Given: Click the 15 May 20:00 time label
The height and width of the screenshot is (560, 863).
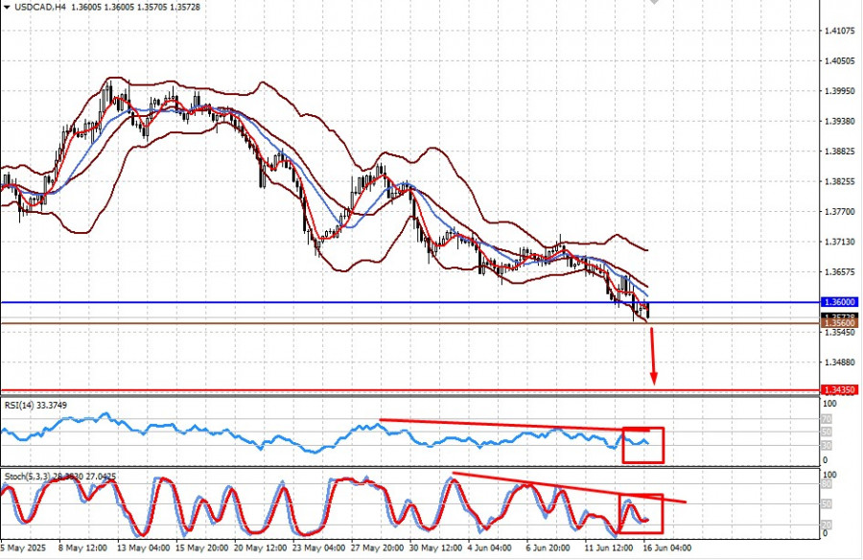Looking at the screenshot, I should (x=202, y=548).
